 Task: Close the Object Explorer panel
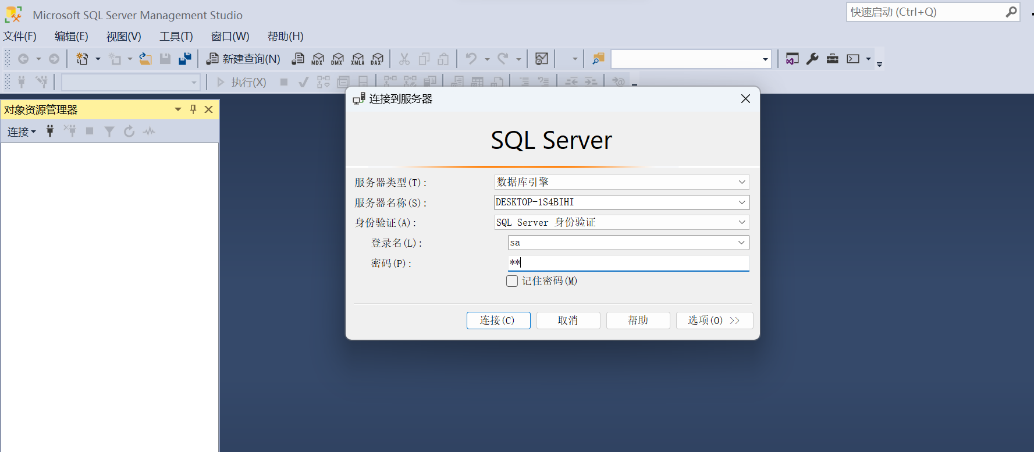pos(208,109)
